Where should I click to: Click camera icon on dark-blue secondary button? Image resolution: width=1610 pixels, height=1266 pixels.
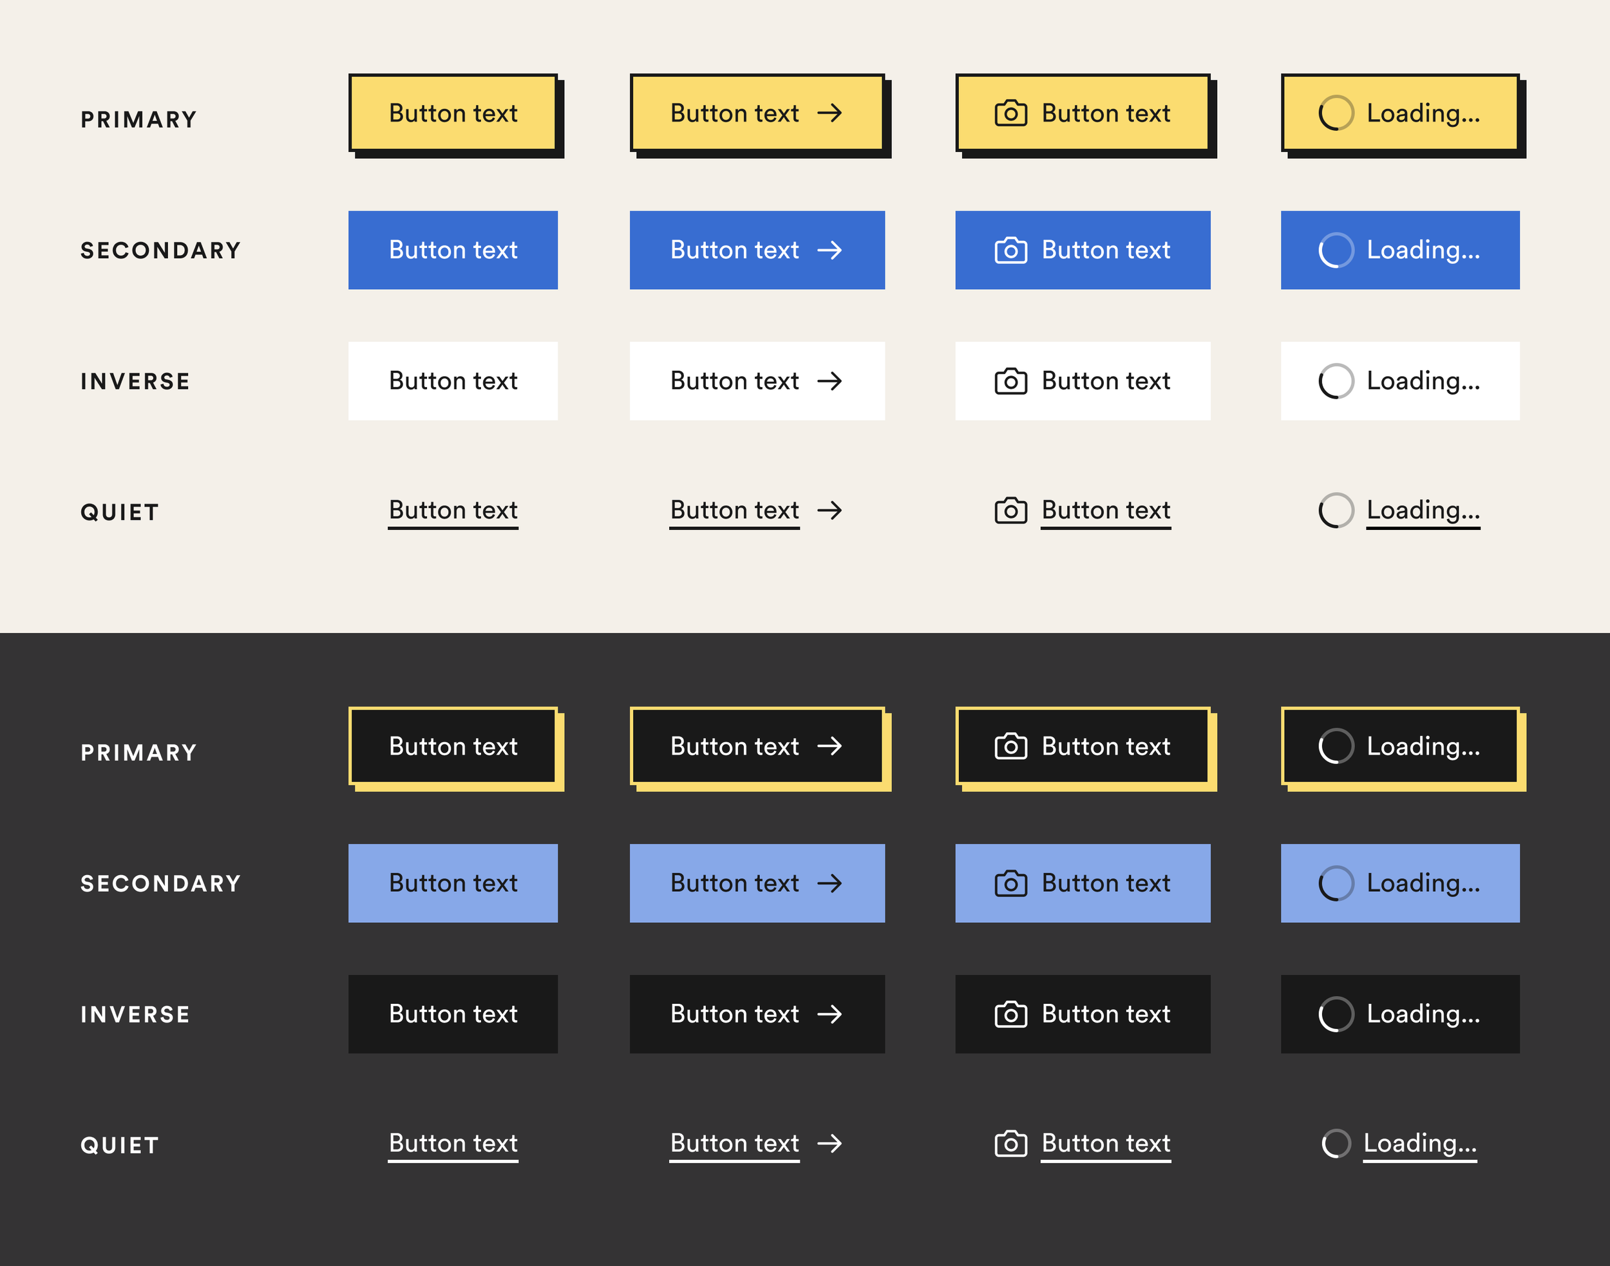pos(1010,250)
